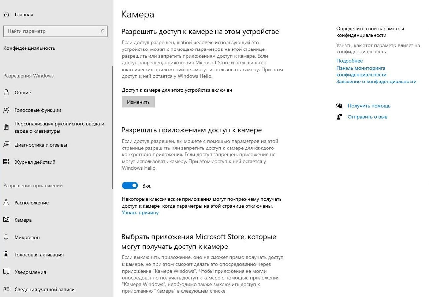Click the Расположение location icon
Screen dimensions: 429x297
click(x=6, y=203)
